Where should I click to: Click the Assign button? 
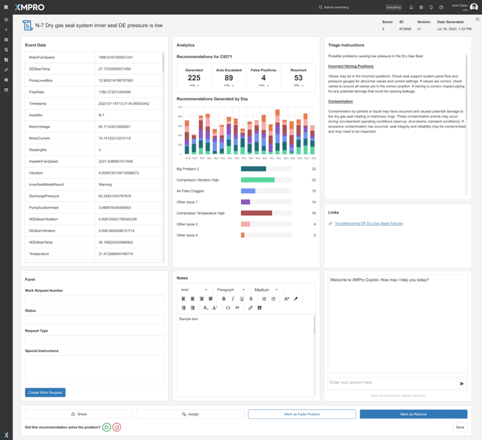[x=190, y=414]
